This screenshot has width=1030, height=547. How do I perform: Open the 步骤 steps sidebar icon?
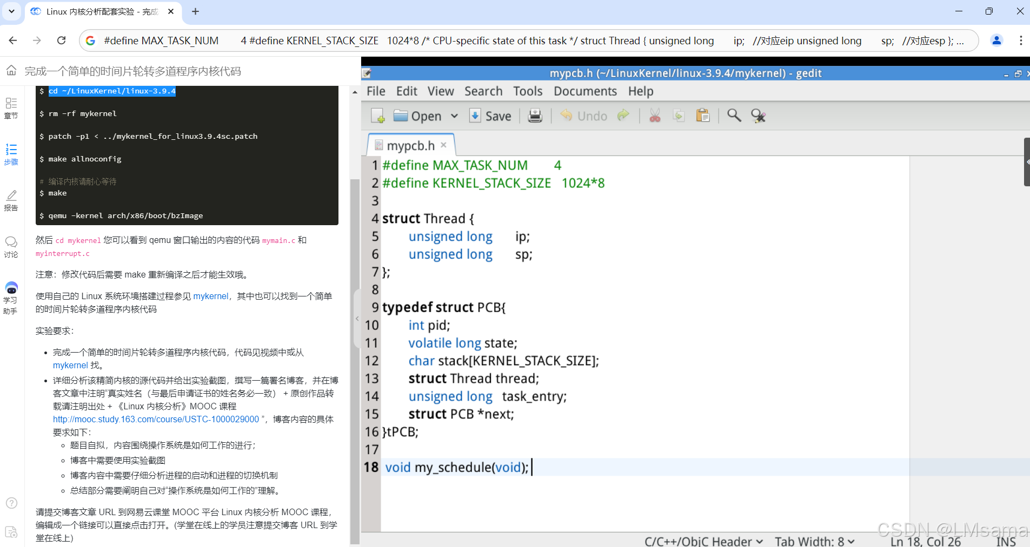tap(11, 154)
